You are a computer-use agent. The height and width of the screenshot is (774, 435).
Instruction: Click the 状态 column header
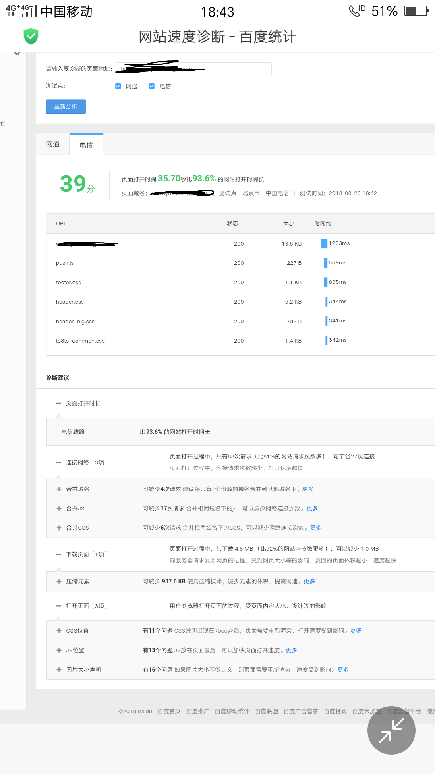pos(232,223)
